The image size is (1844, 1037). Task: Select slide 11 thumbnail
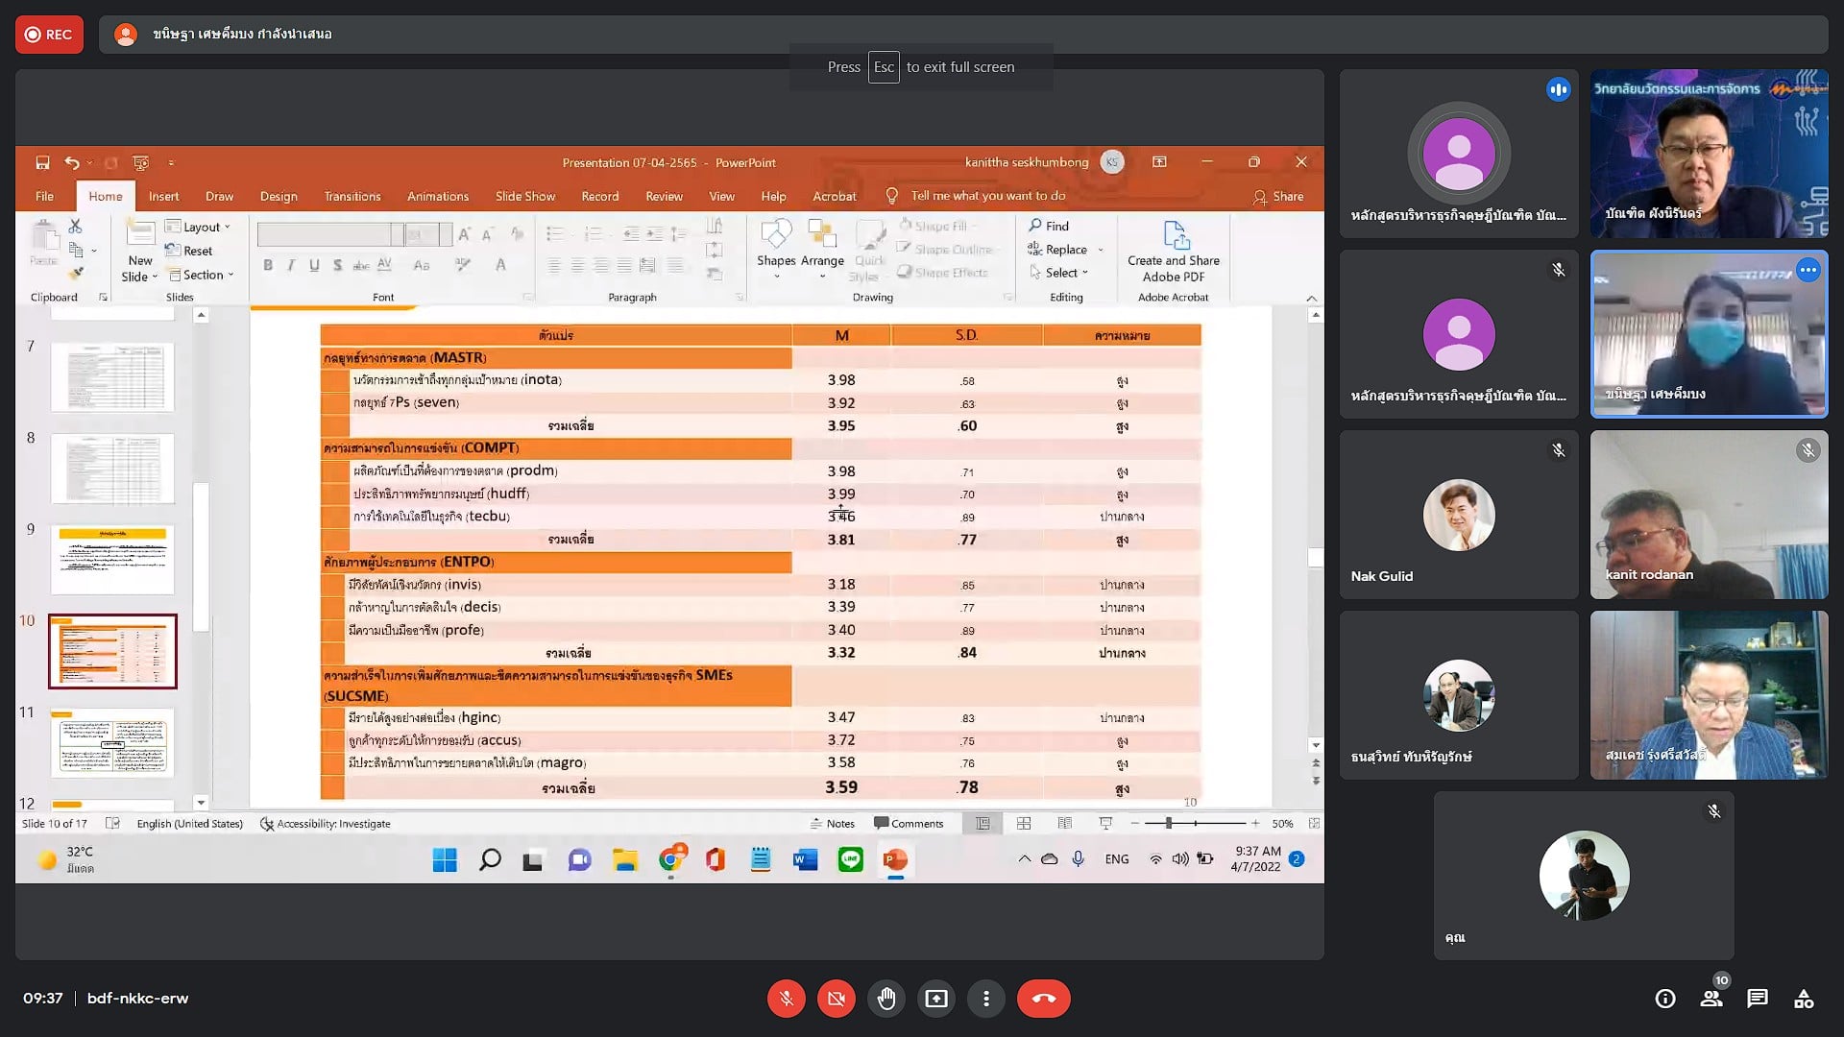click(112, 742)
